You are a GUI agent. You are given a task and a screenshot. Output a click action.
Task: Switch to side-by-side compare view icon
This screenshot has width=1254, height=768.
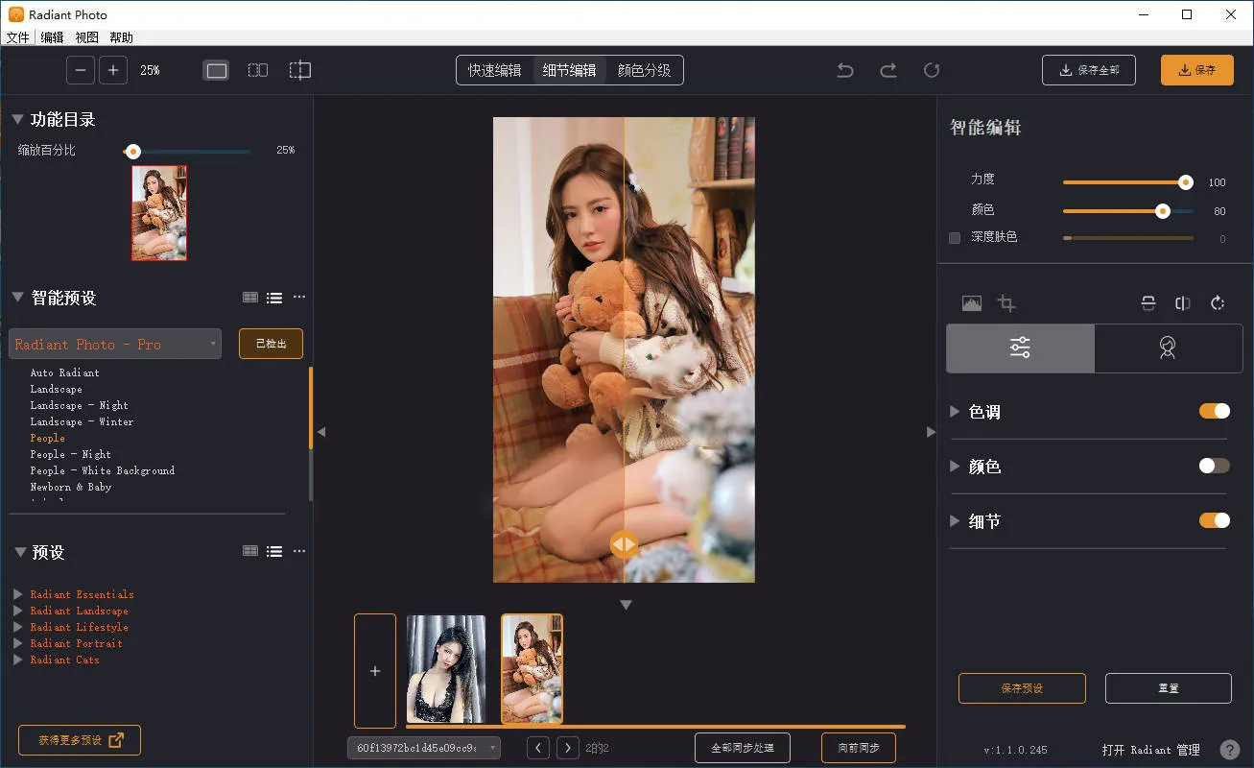pos(258,70)
